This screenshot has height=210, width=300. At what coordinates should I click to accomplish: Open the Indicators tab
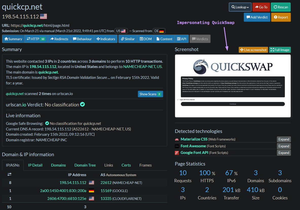pyautogui.click(x=106, y=39)
